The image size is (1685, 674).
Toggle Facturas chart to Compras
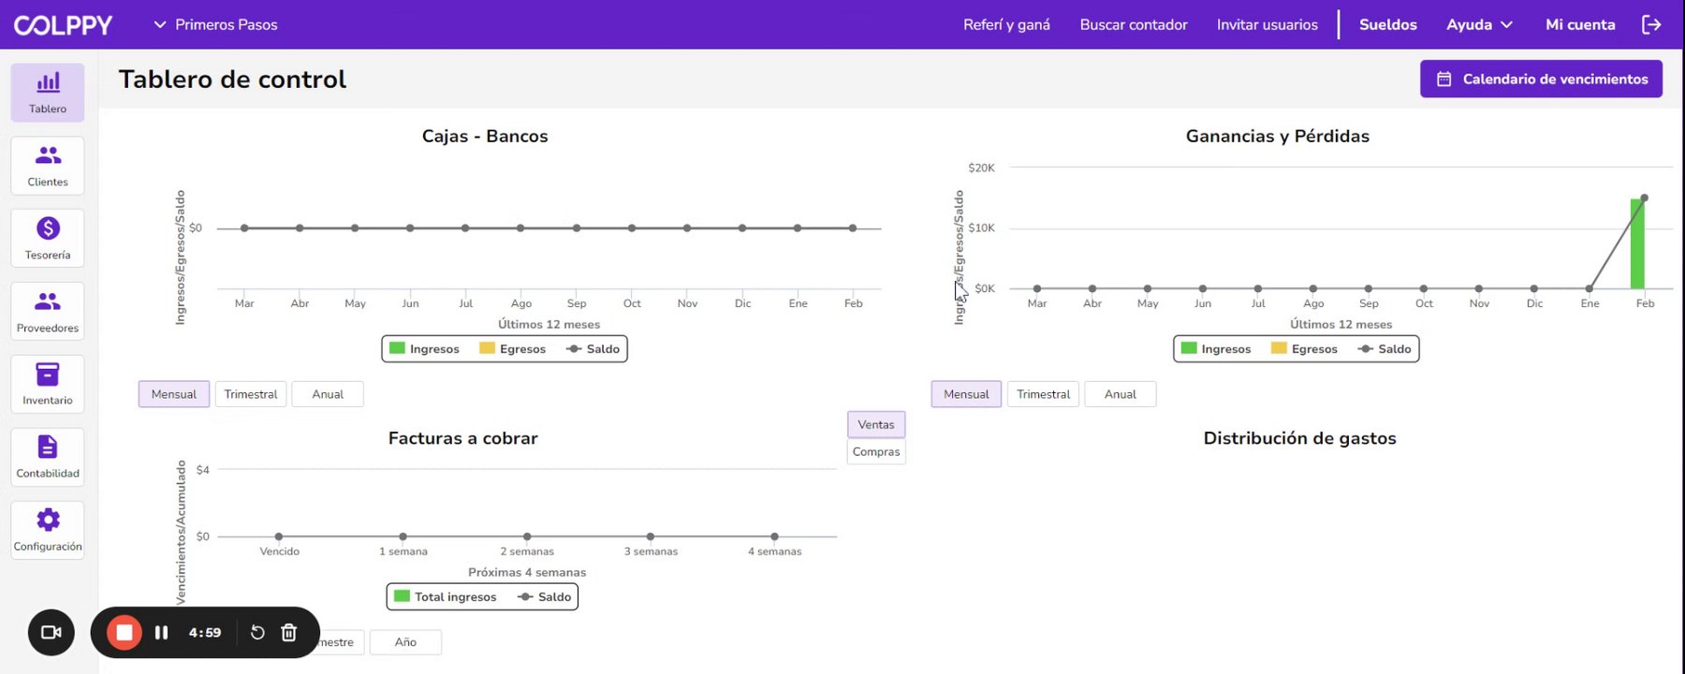[x=876, y=451]
